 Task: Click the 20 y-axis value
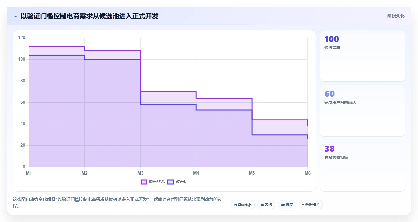click(23, 145)
